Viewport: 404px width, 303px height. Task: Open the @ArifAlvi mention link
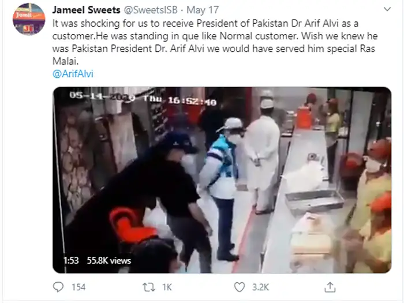click(x=73, y=74)
